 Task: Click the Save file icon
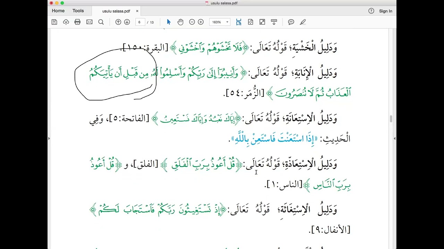[x=54, y=22]
